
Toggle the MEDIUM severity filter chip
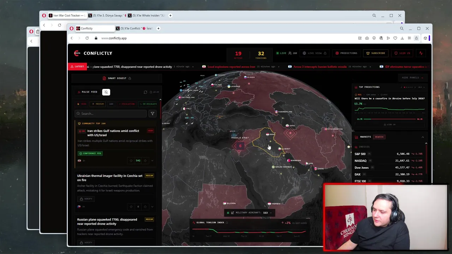[98, 104]
